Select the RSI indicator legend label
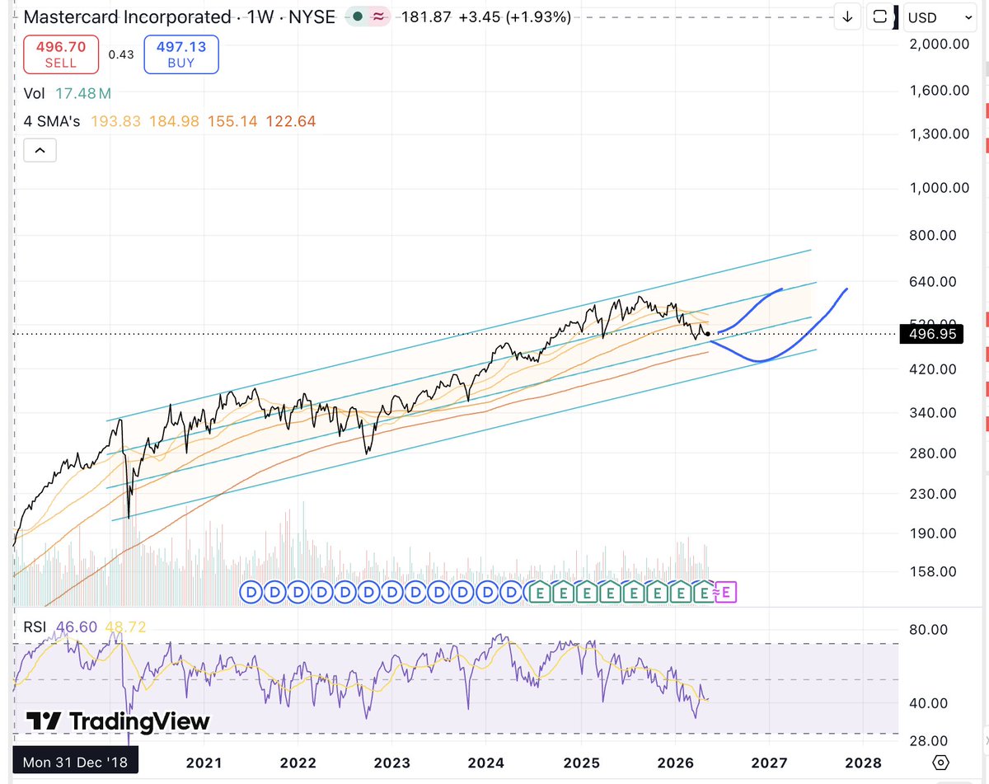The width and height of the screenshot is (989, 784). pyautogui.click(x=35, y=627)
